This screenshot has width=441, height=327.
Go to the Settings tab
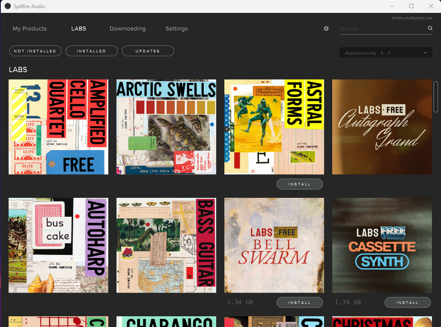point(176,29)
